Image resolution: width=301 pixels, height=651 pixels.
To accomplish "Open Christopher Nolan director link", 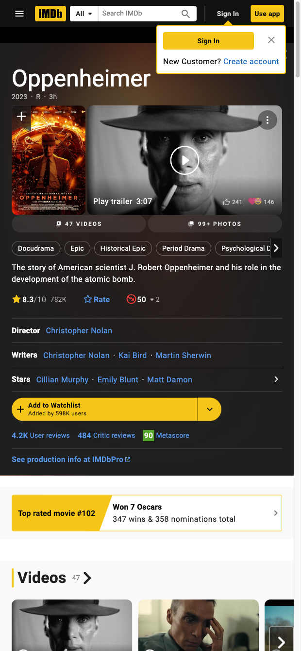I will click(79, 330).
